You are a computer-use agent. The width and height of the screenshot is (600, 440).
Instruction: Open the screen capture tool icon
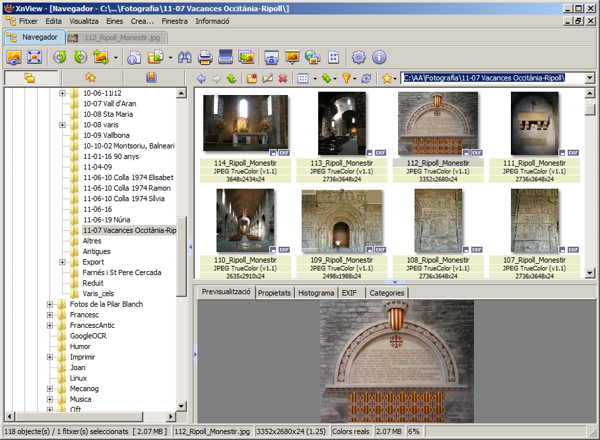coord(271,57)
